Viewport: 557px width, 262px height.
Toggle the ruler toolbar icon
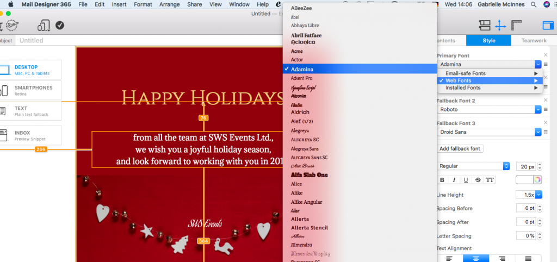coord(516,25)
